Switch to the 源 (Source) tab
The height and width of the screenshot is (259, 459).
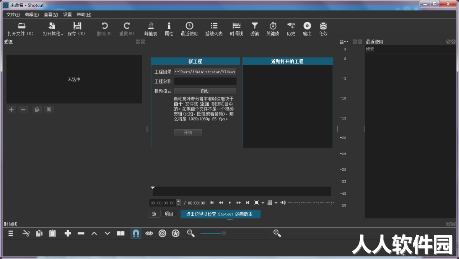coord(154,214)
